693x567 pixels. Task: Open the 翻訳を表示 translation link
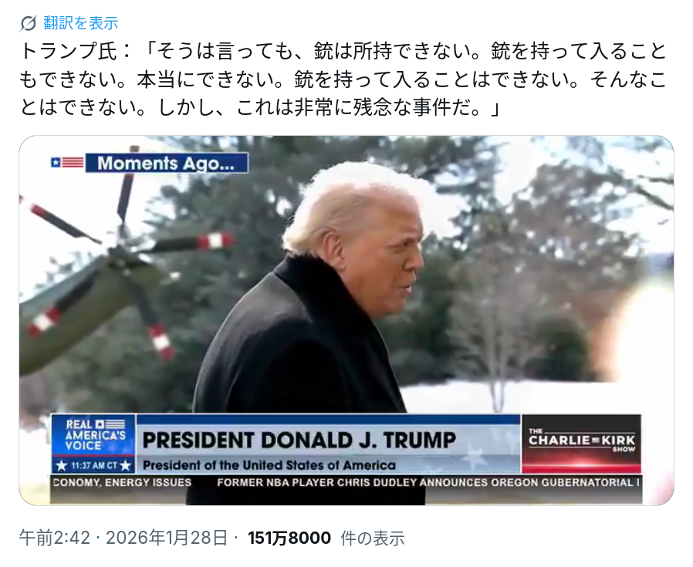click(81, 23)
